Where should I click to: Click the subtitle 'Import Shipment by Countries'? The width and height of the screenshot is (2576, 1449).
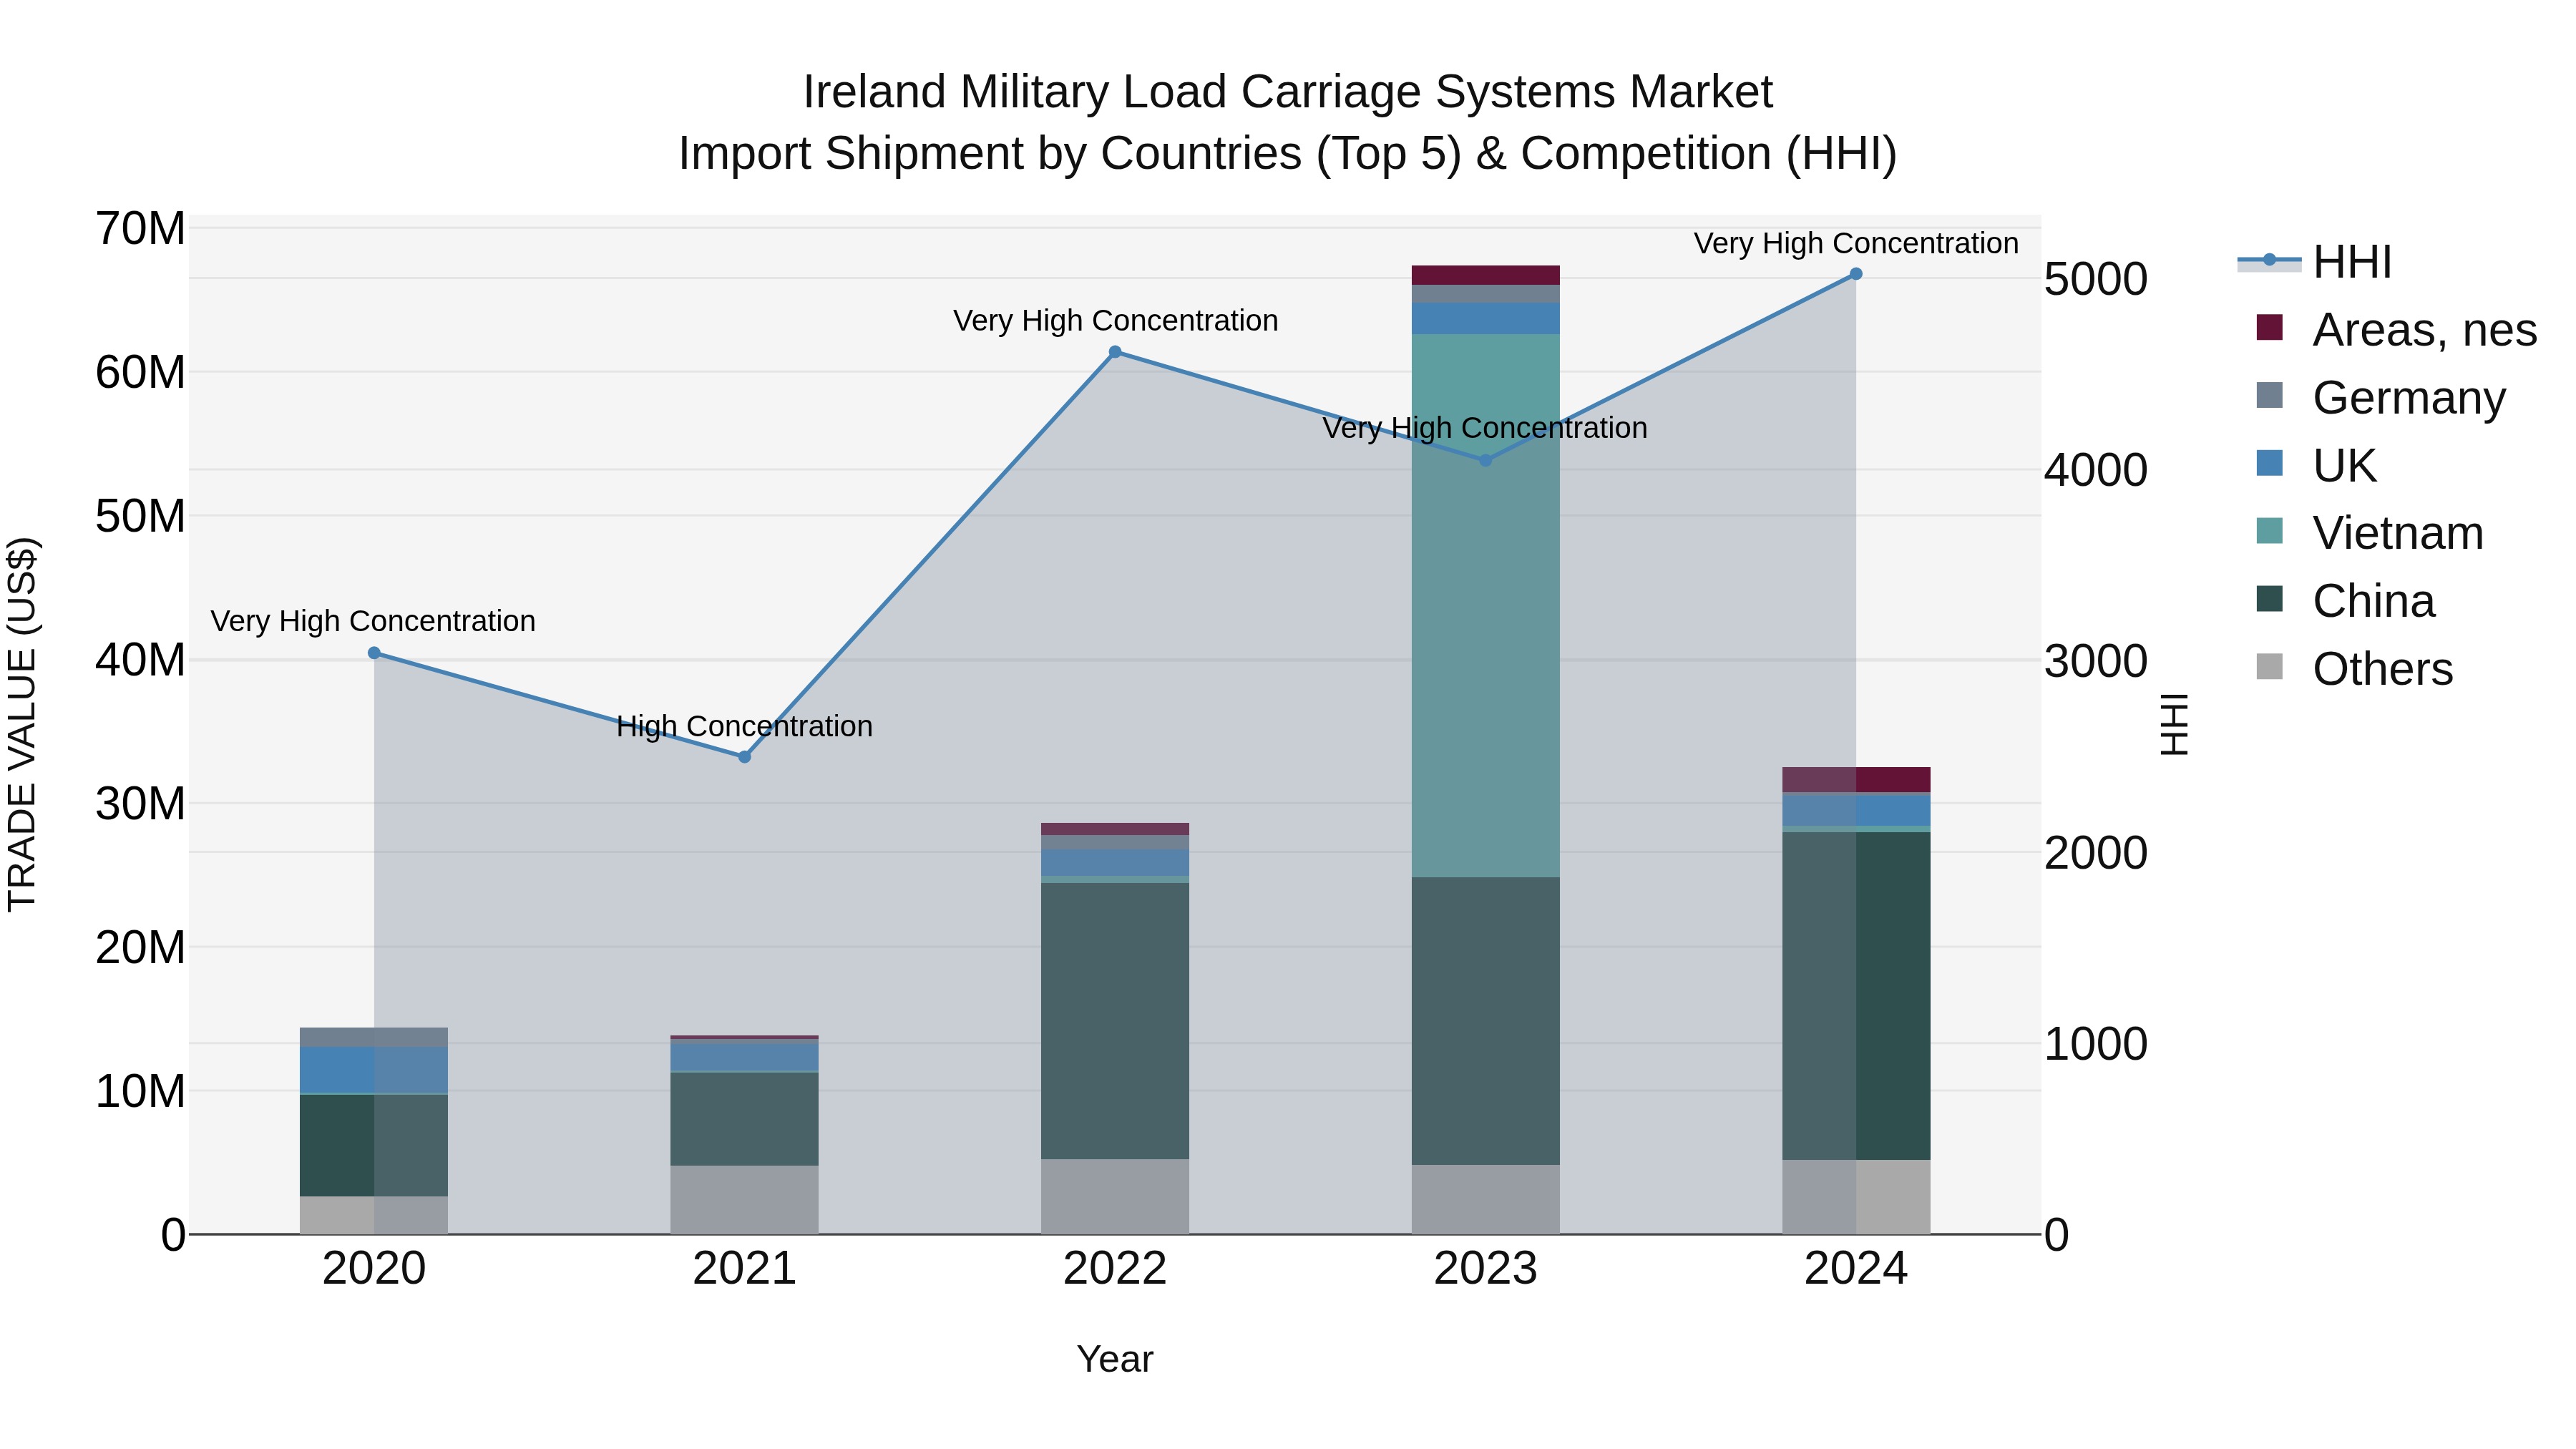click(x=1288, y=154)
